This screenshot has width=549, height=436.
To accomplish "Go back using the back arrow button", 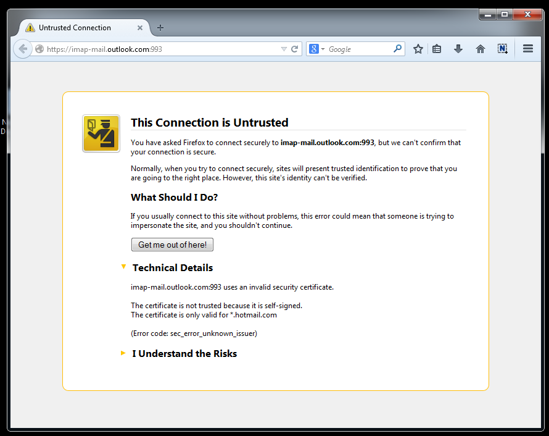I will click(x=23, y=49).
